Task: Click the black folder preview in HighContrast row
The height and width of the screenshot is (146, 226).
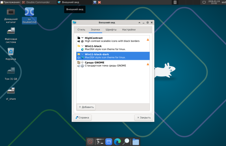Action: point(79,38)
